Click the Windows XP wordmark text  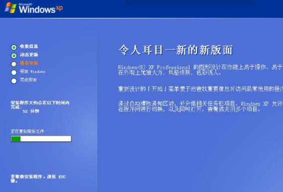click(x=41, y=8)
